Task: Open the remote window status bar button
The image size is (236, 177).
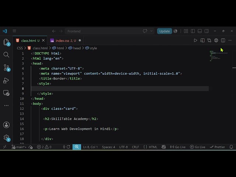Action: point(5,147)
